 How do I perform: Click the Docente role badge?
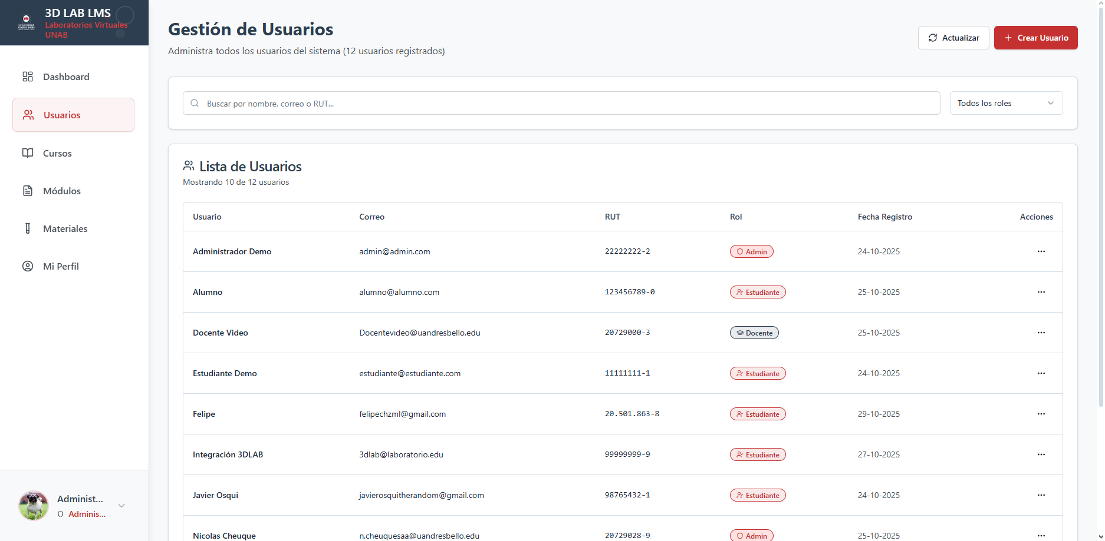(754, 333)
